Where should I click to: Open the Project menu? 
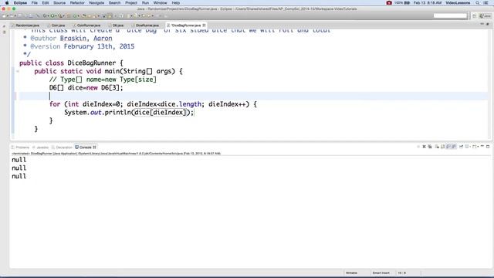[x=131, y=3]
